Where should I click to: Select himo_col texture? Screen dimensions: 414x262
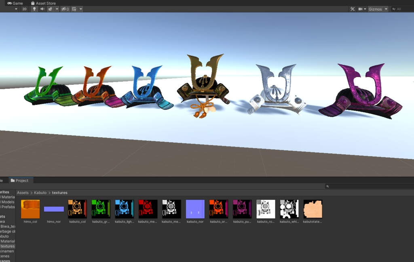tap(30, 209)
